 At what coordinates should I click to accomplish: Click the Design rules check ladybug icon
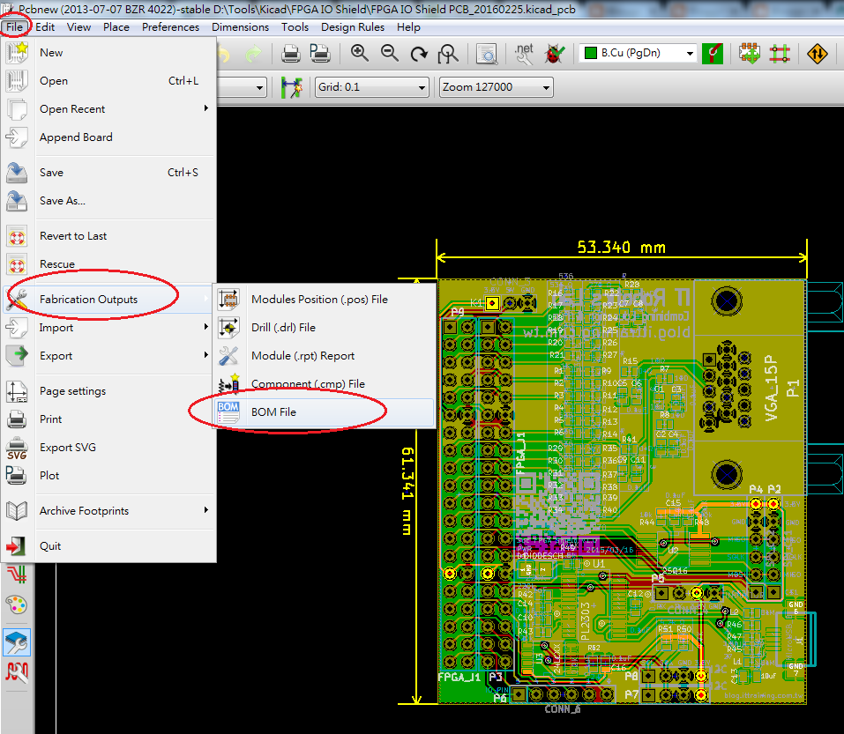(x=554, y=53)
